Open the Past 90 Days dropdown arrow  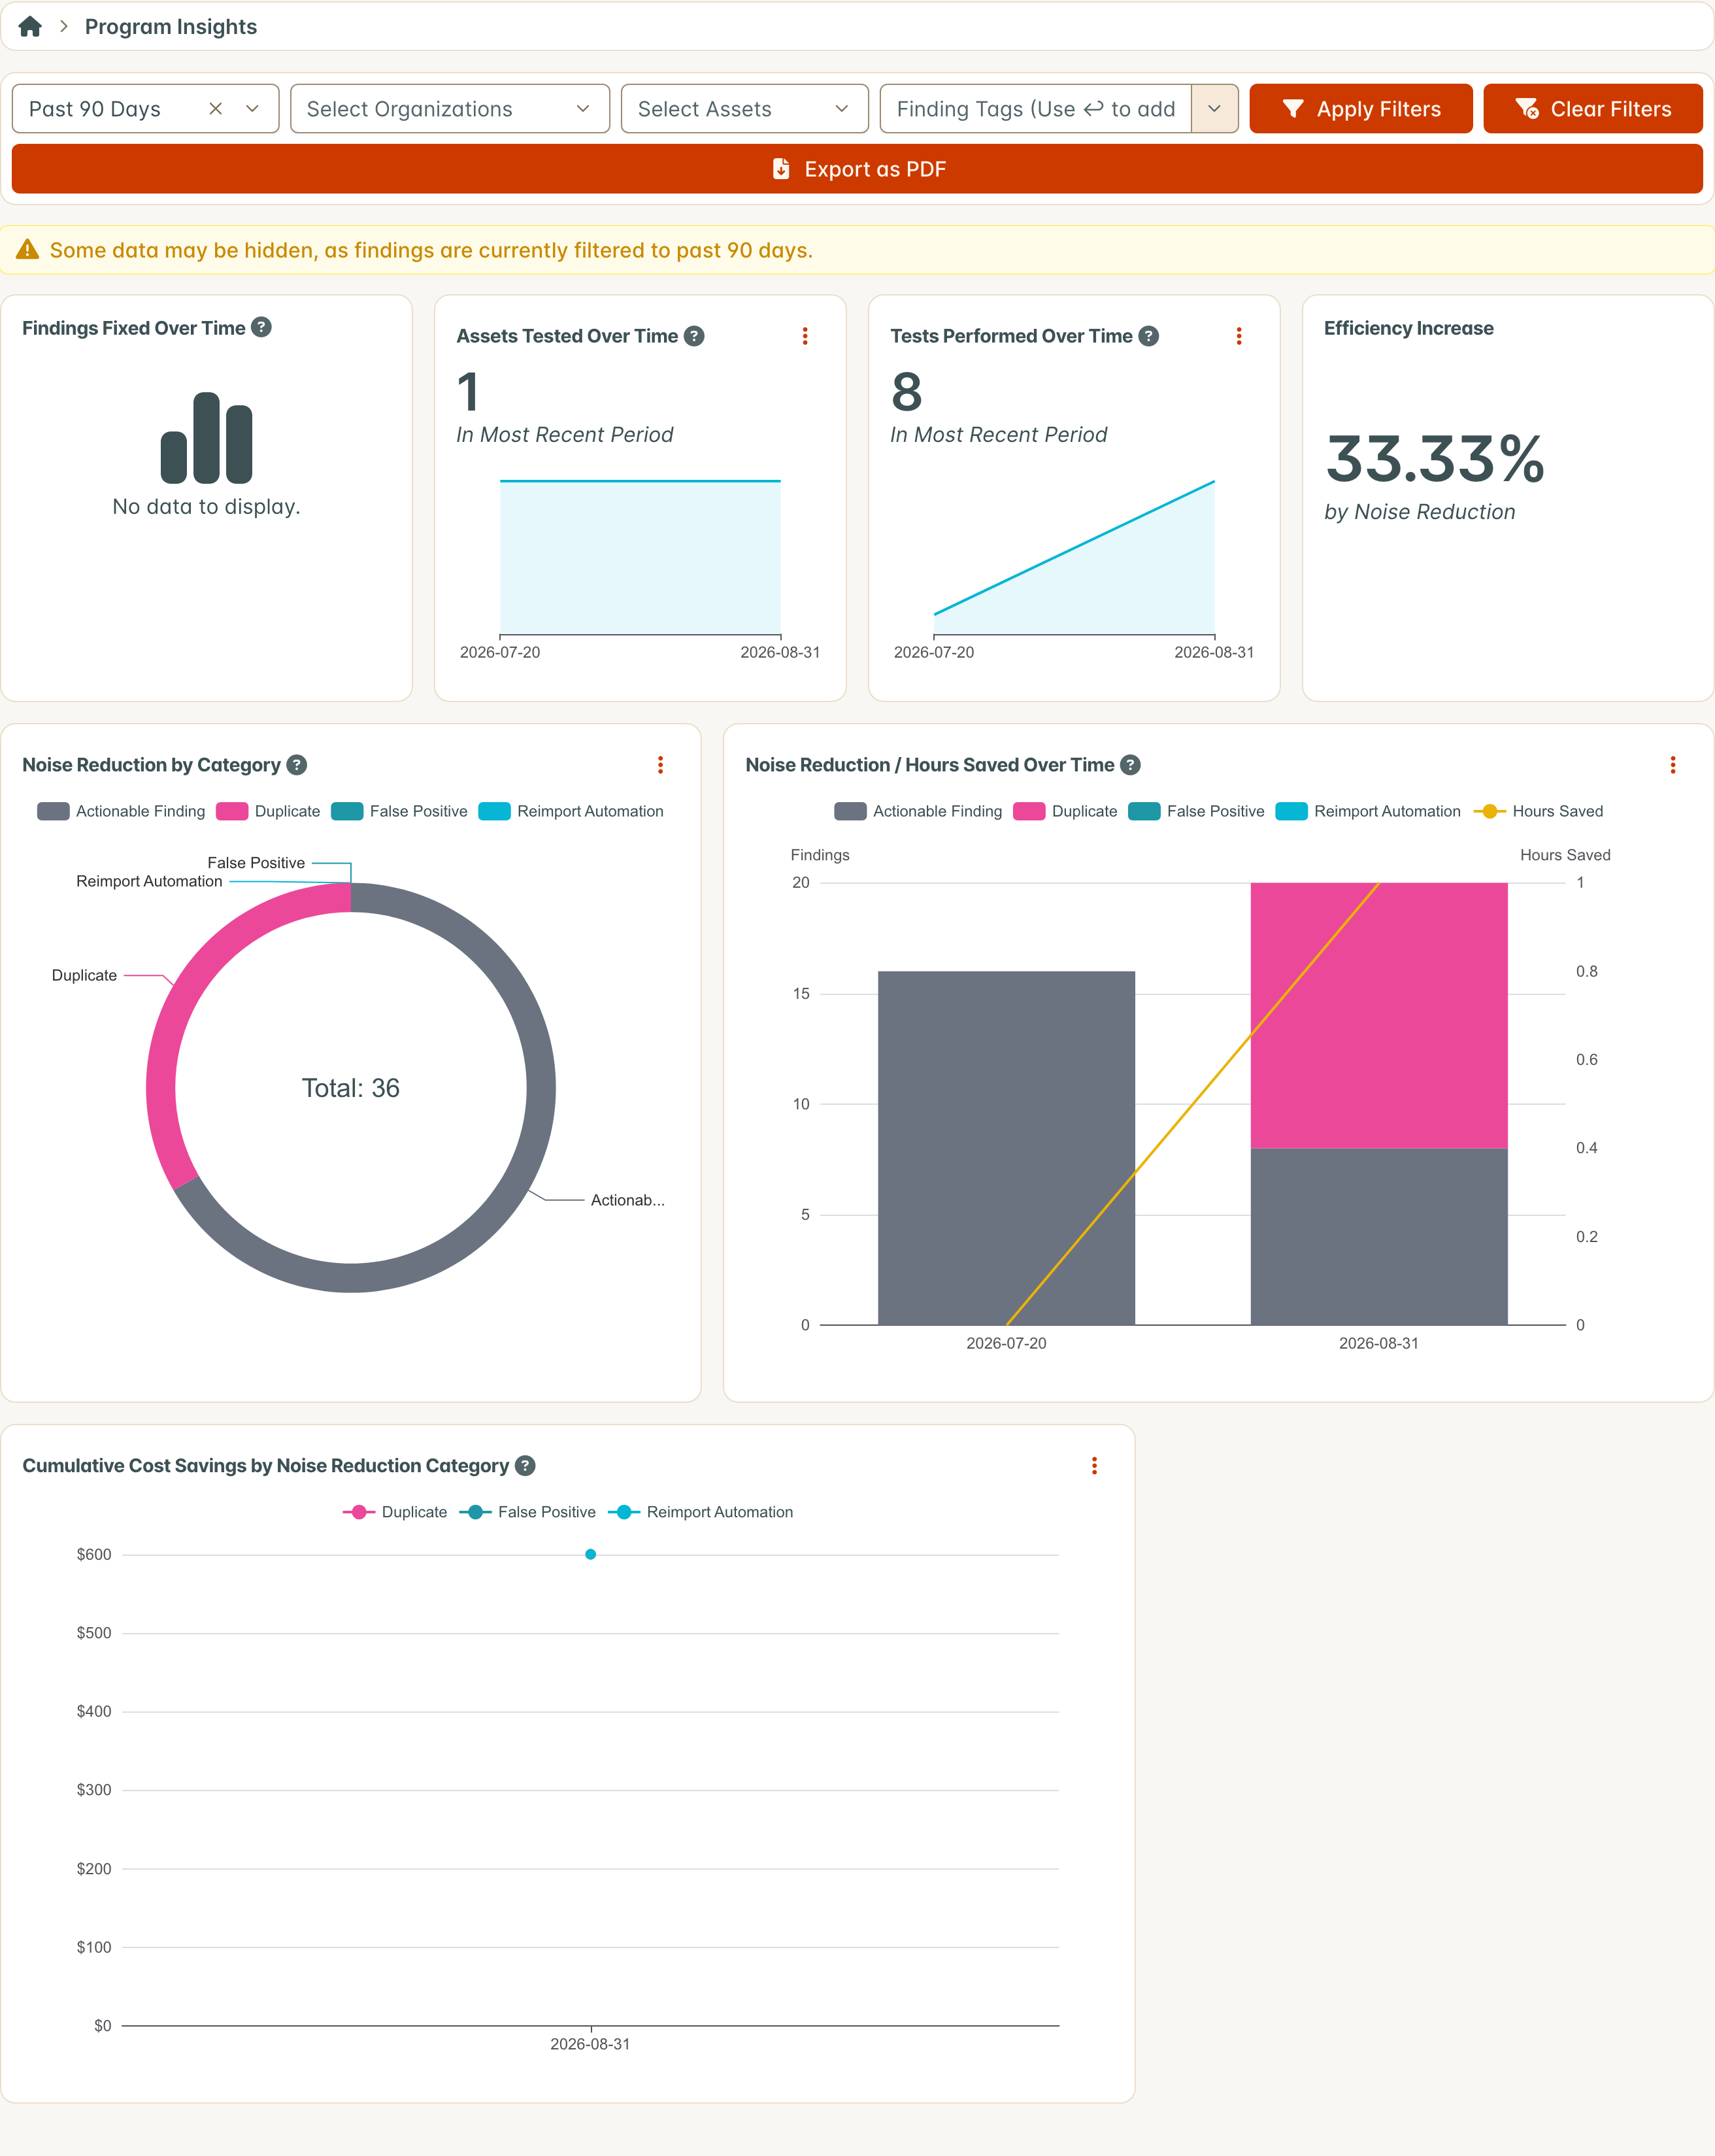tap(252, 109)
